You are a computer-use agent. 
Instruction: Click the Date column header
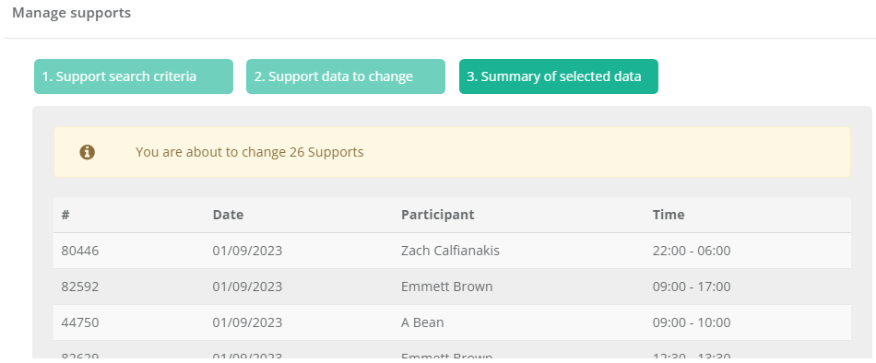pos(228,215)
